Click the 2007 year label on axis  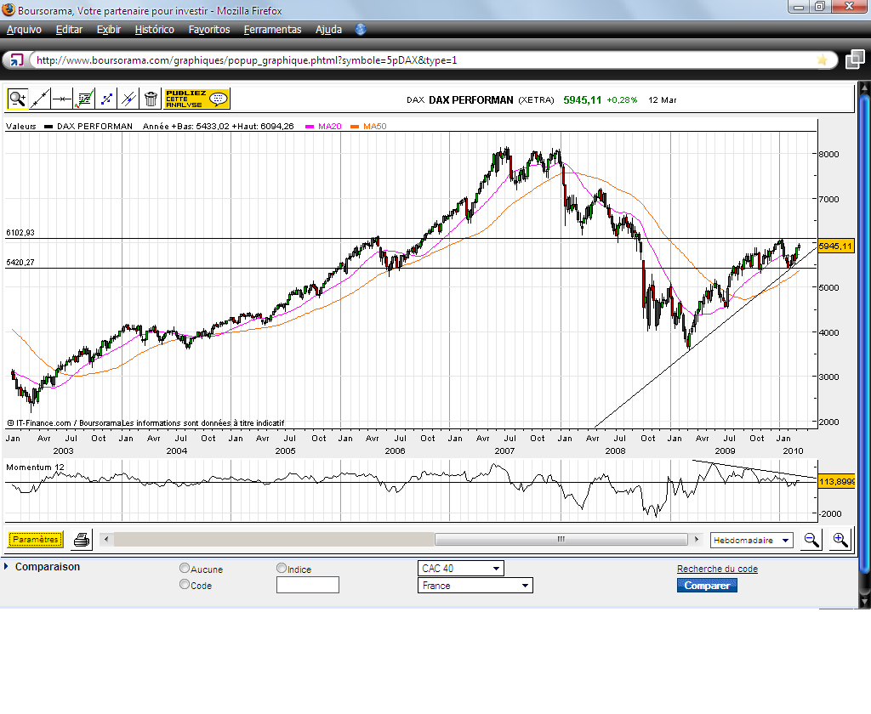pyautogui.click(x=504, y=450)
